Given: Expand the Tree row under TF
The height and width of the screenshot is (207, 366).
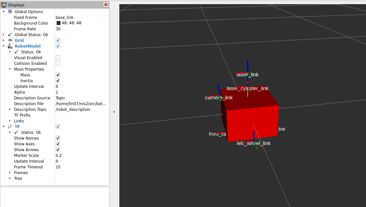Looking at the screenshot, I should pyautogui.click(x=10, y=178).
